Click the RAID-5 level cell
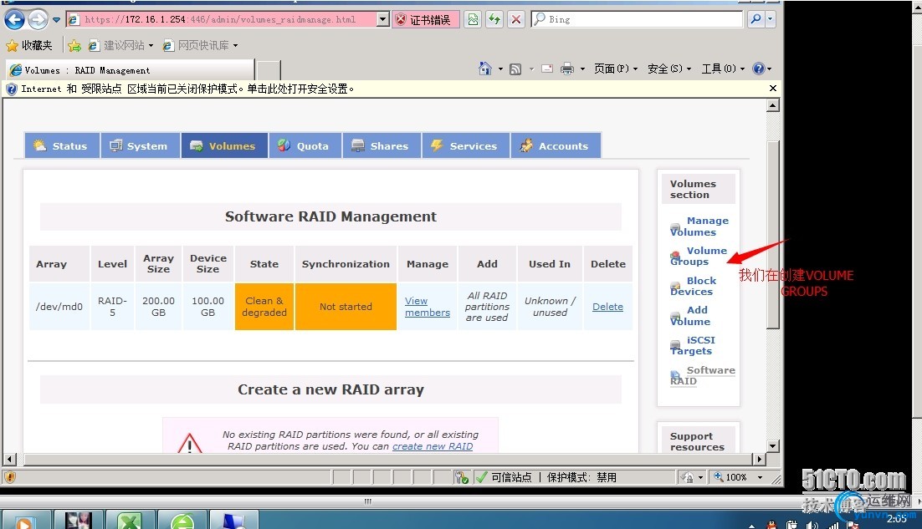The image size is (922, 529). [112, 307]
